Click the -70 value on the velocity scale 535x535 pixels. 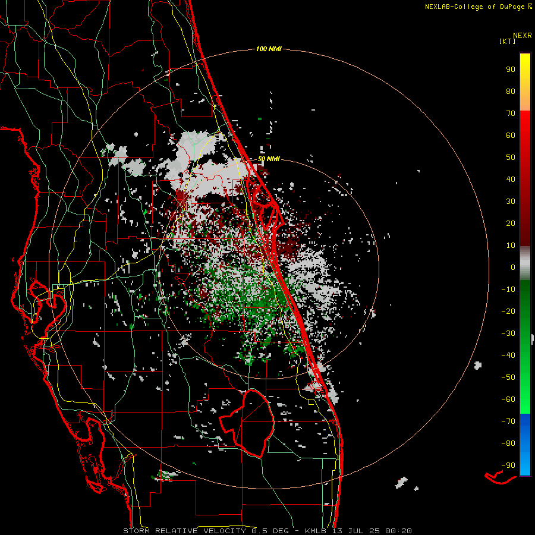point(508,421)
